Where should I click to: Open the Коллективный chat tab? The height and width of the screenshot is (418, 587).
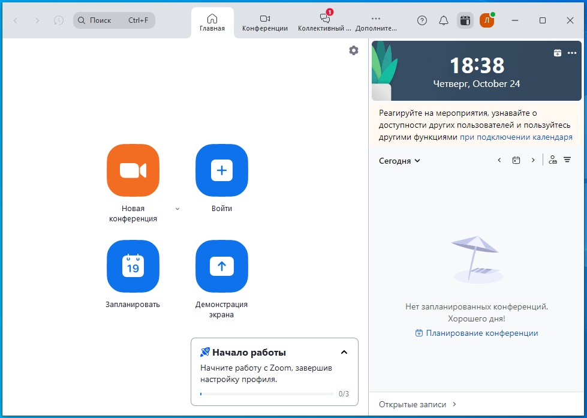324,23
